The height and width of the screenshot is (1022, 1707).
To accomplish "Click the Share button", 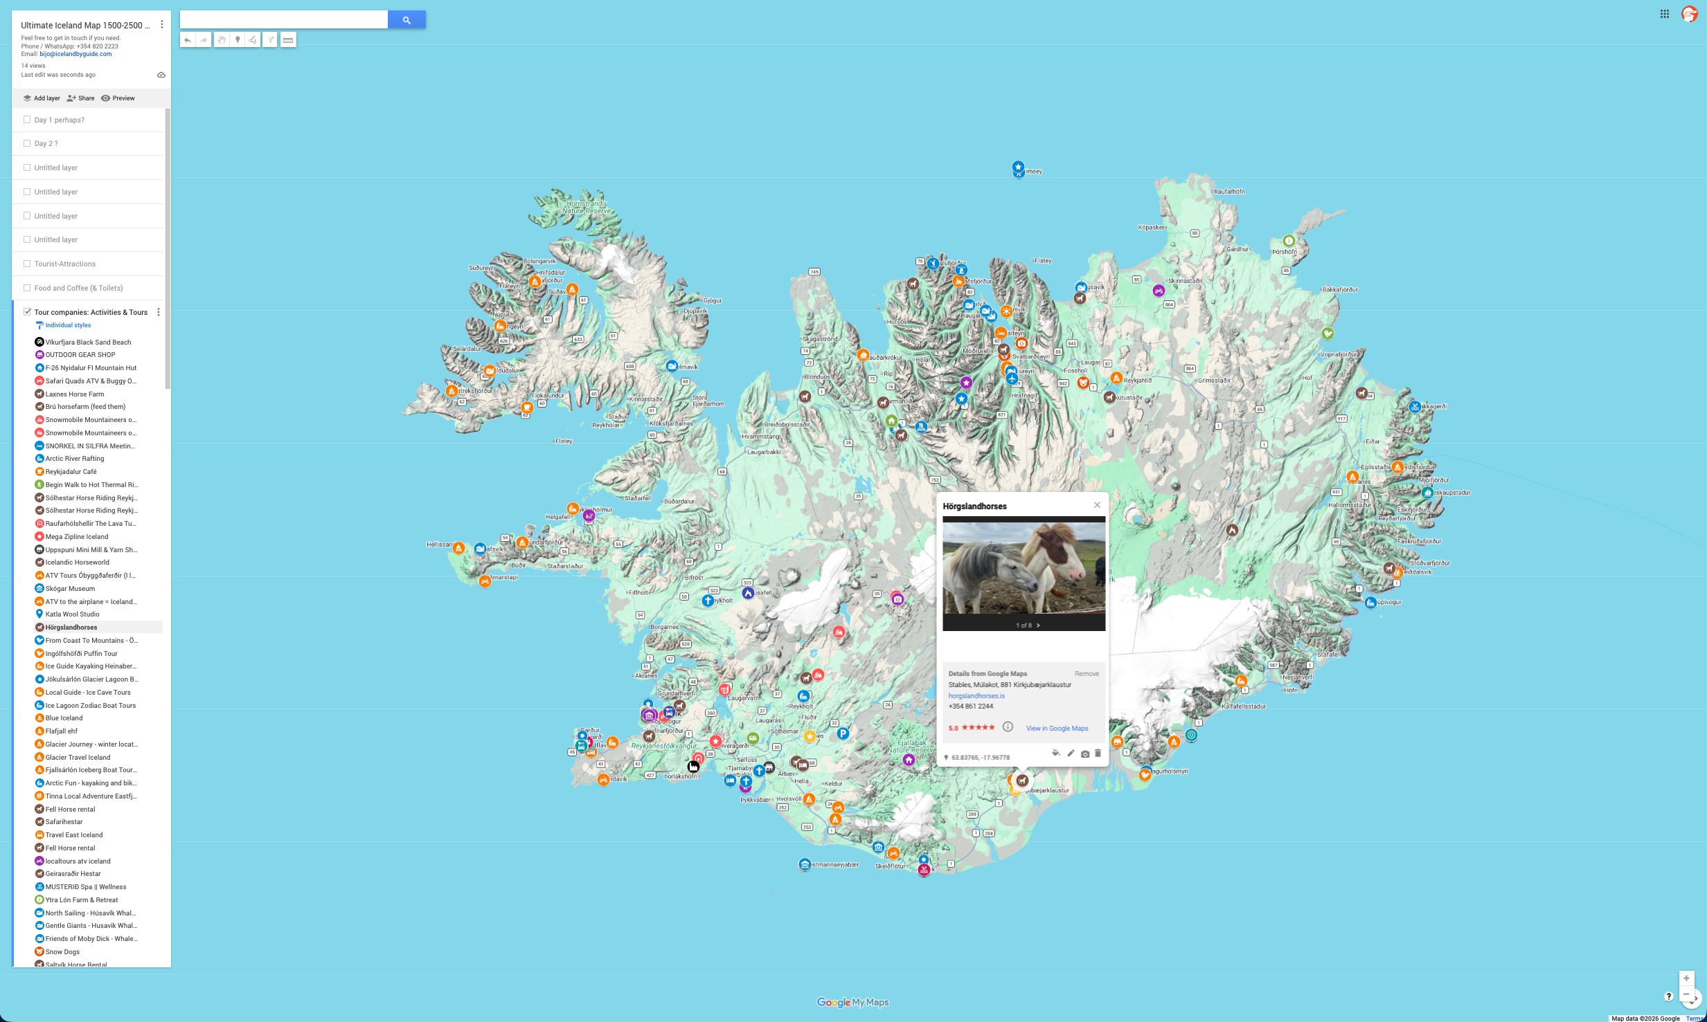I will coord(80,98).
